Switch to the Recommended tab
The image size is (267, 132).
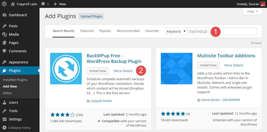point(128,31)
